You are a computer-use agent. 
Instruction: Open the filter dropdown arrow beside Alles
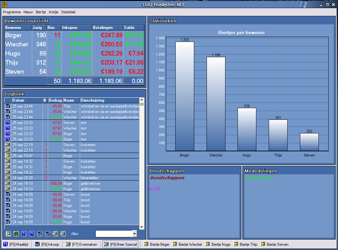pos(134,234)
